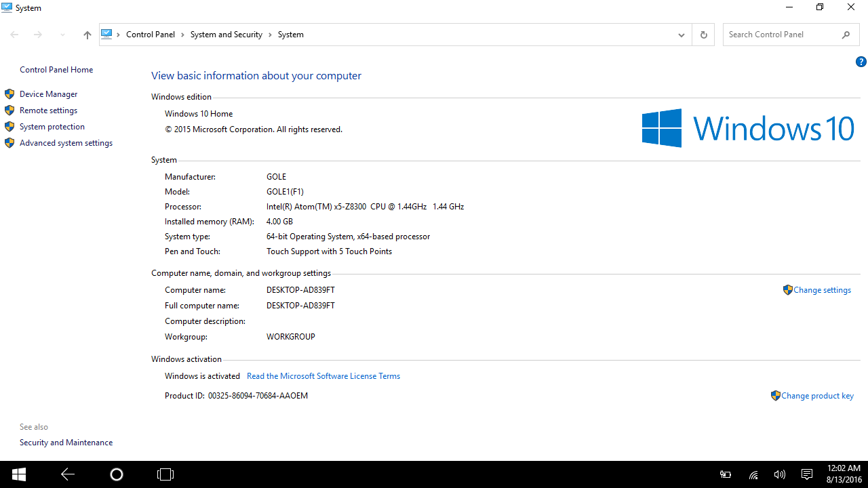This screenshot has width=868, height=488.
Task: Click Change settings for computer name
Action: coord(822,290)
